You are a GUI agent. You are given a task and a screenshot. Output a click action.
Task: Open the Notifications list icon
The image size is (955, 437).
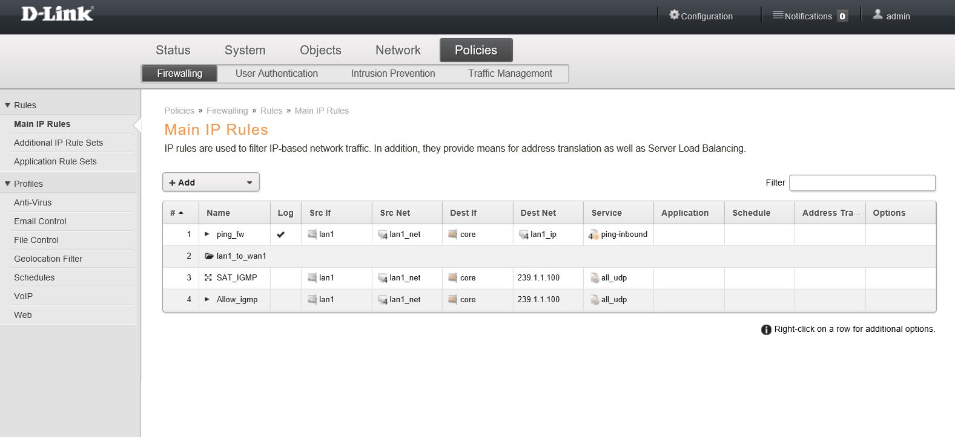coord(778,15)
